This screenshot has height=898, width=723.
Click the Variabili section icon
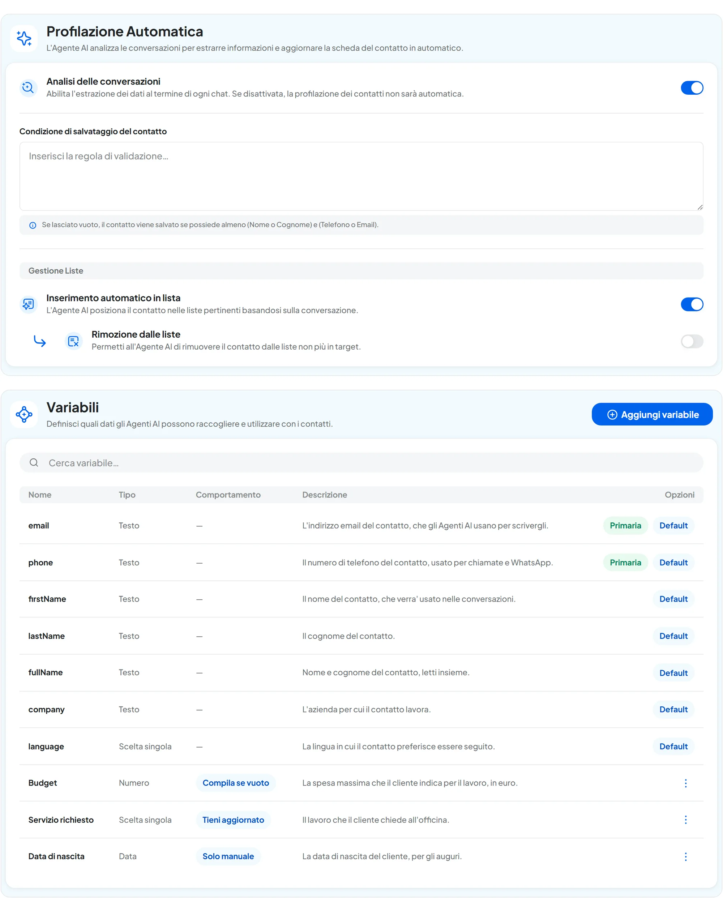point(24,414)
